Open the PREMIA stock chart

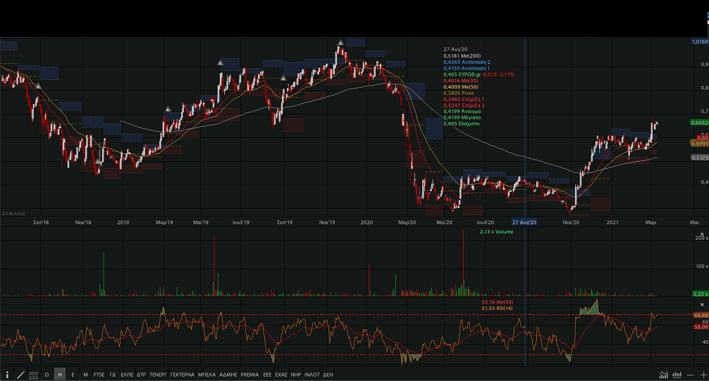coord(249,375)
